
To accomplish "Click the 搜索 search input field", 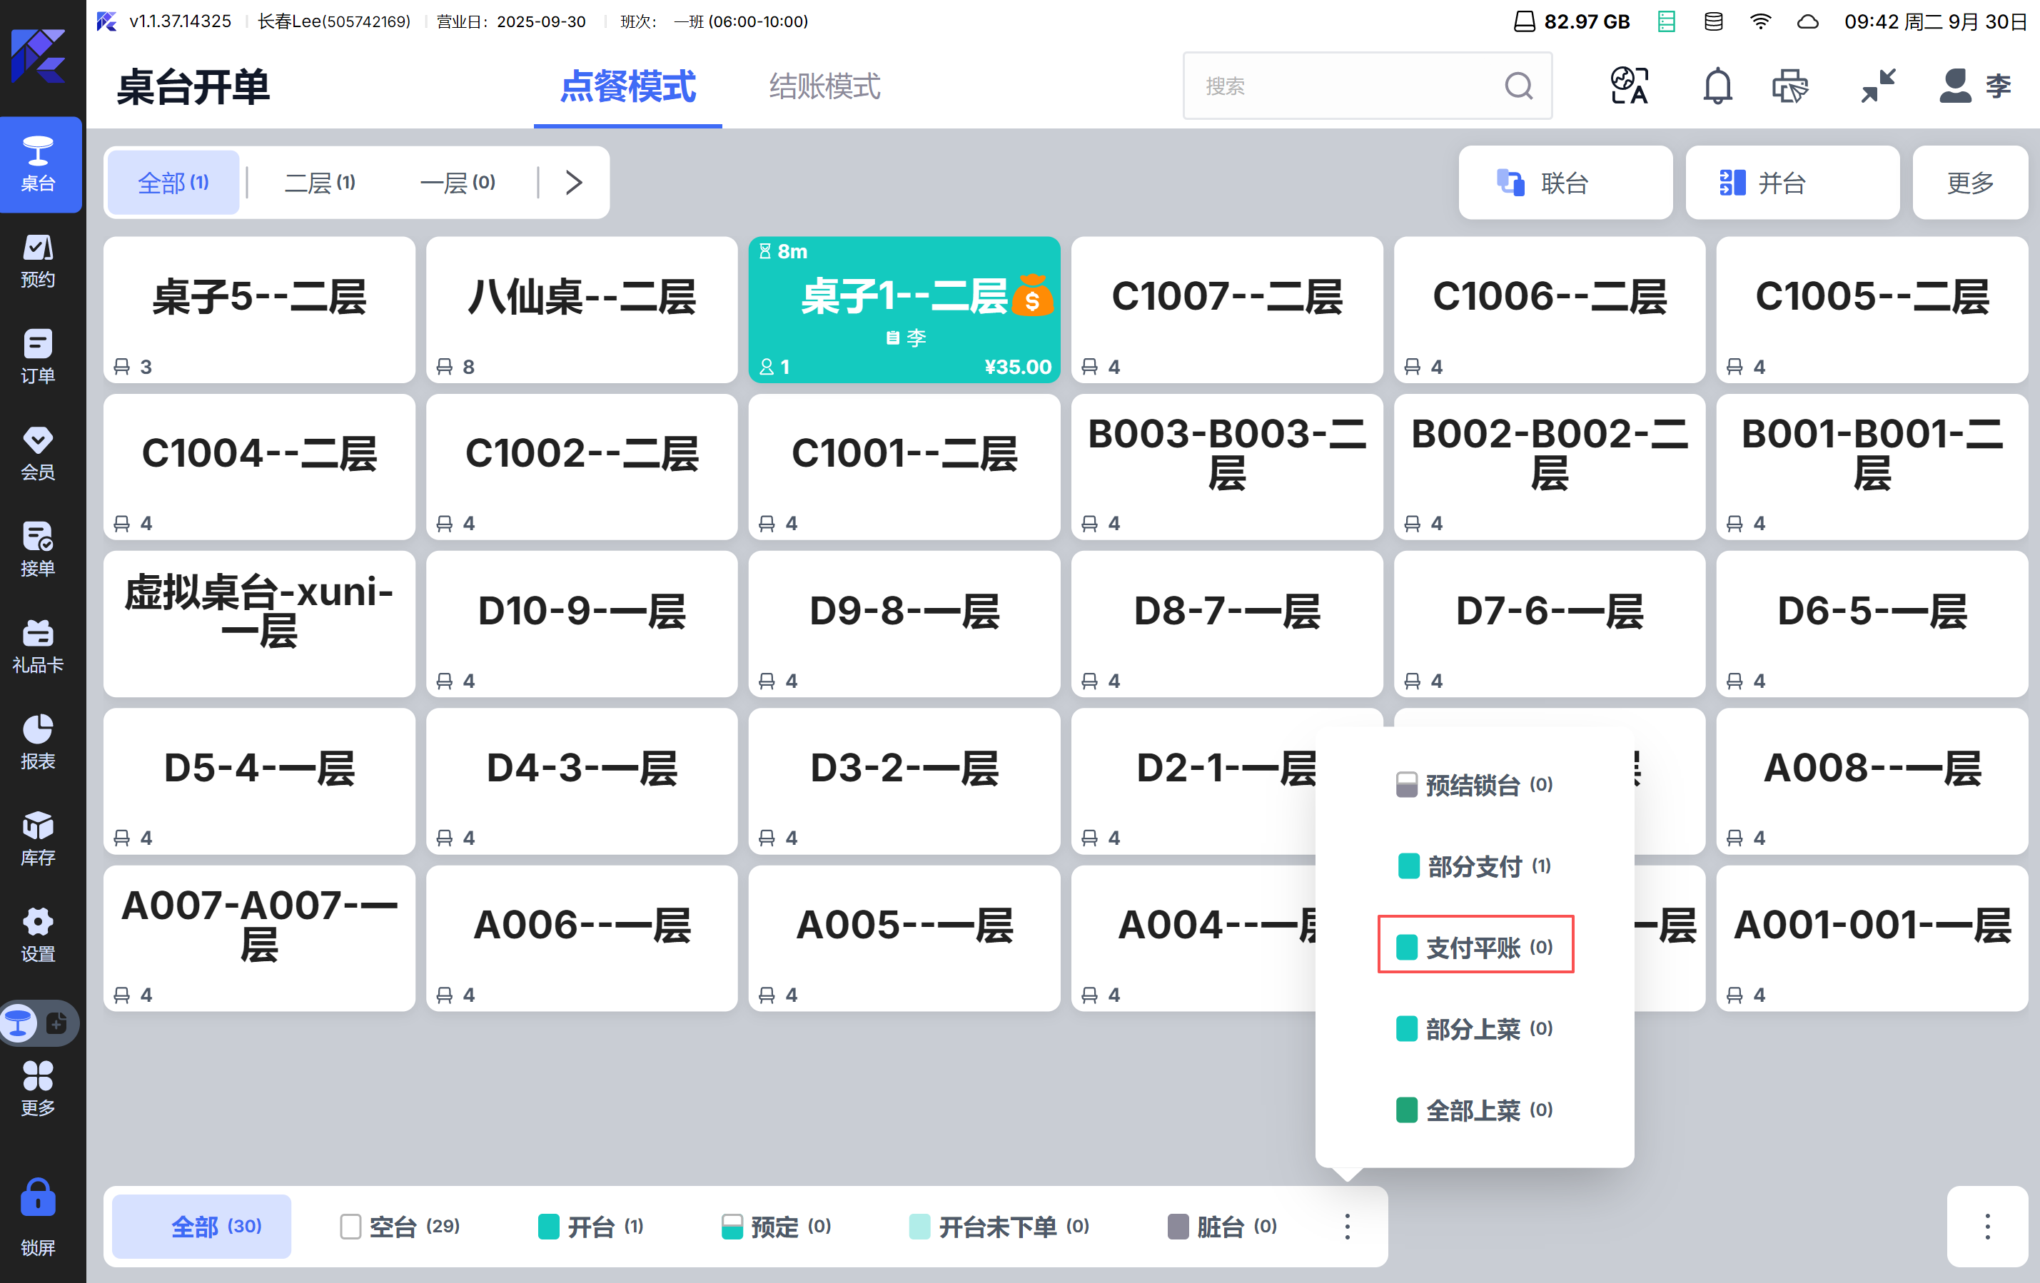I will tap(1347, 86).
